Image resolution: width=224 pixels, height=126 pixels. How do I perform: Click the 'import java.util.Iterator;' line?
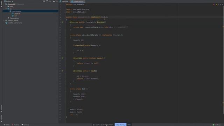(78, 9)
